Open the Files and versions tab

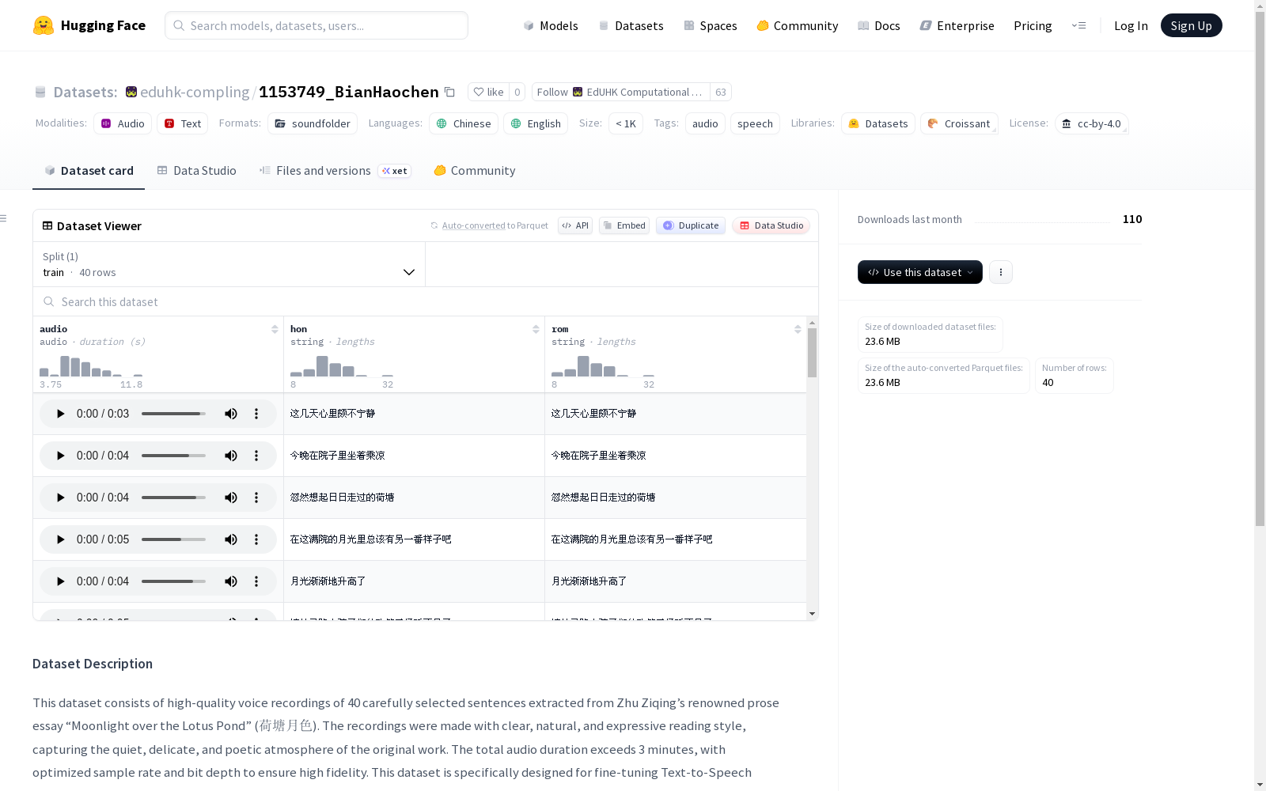[x=335, y=171]
